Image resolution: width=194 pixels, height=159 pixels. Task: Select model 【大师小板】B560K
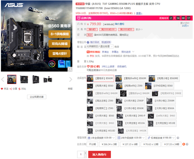pyautogui.click(x=130, y=109)
